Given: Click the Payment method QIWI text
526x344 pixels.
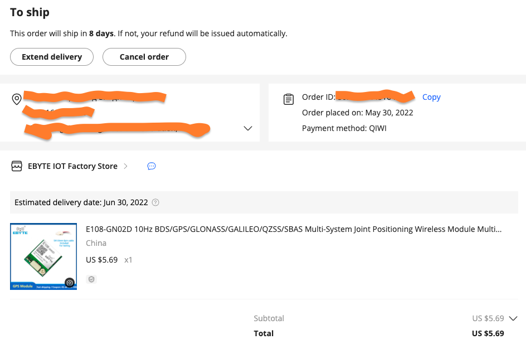Looking at the screenshot, I should 344,128.
